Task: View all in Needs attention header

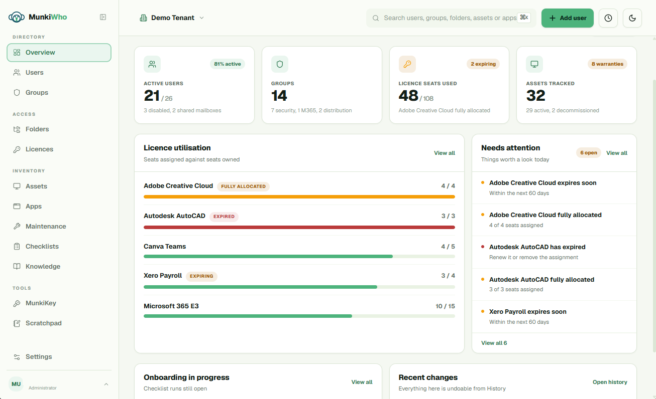Action: [617, 153]
